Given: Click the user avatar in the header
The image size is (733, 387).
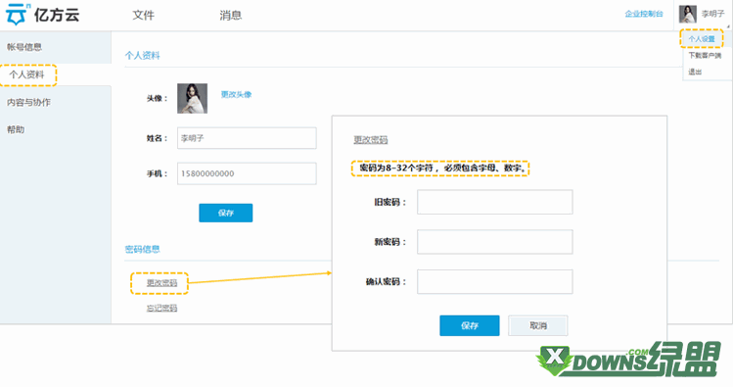Looking at the screenshot, I should [x=688, y=14].
